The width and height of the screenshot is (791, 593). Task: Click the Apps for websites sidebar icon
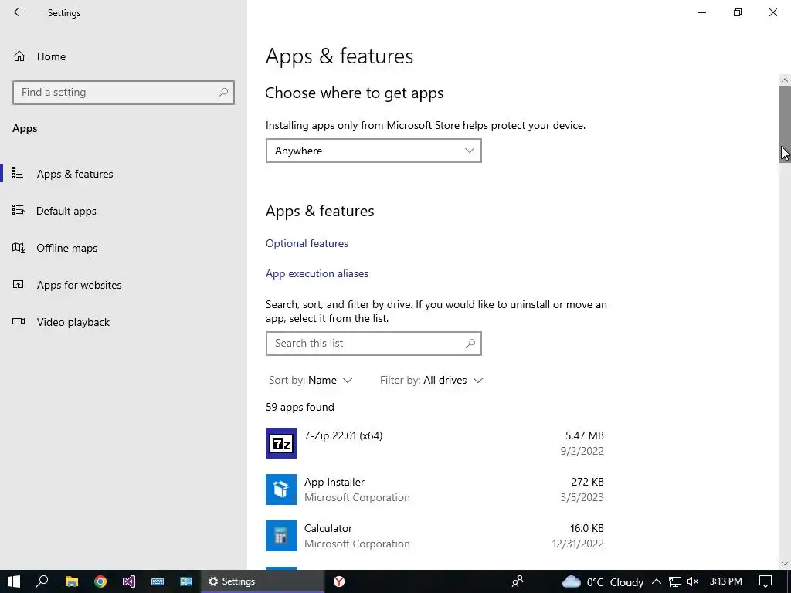(19, 284)
